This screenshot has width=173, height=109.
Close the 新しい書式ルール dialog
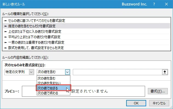coord(166,4)
